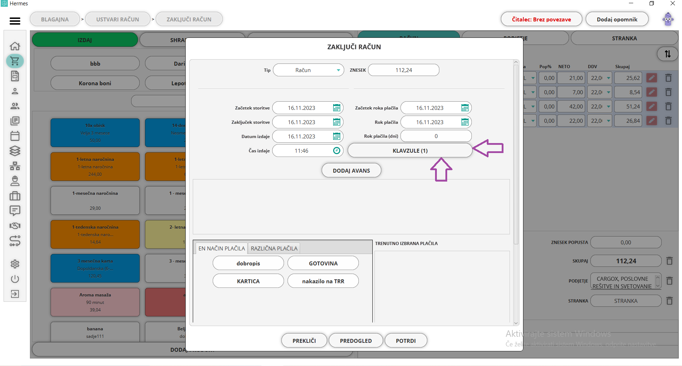Click the power sidebar icon
Viewport: 682px width, 366px height.
tap(15, 279)
